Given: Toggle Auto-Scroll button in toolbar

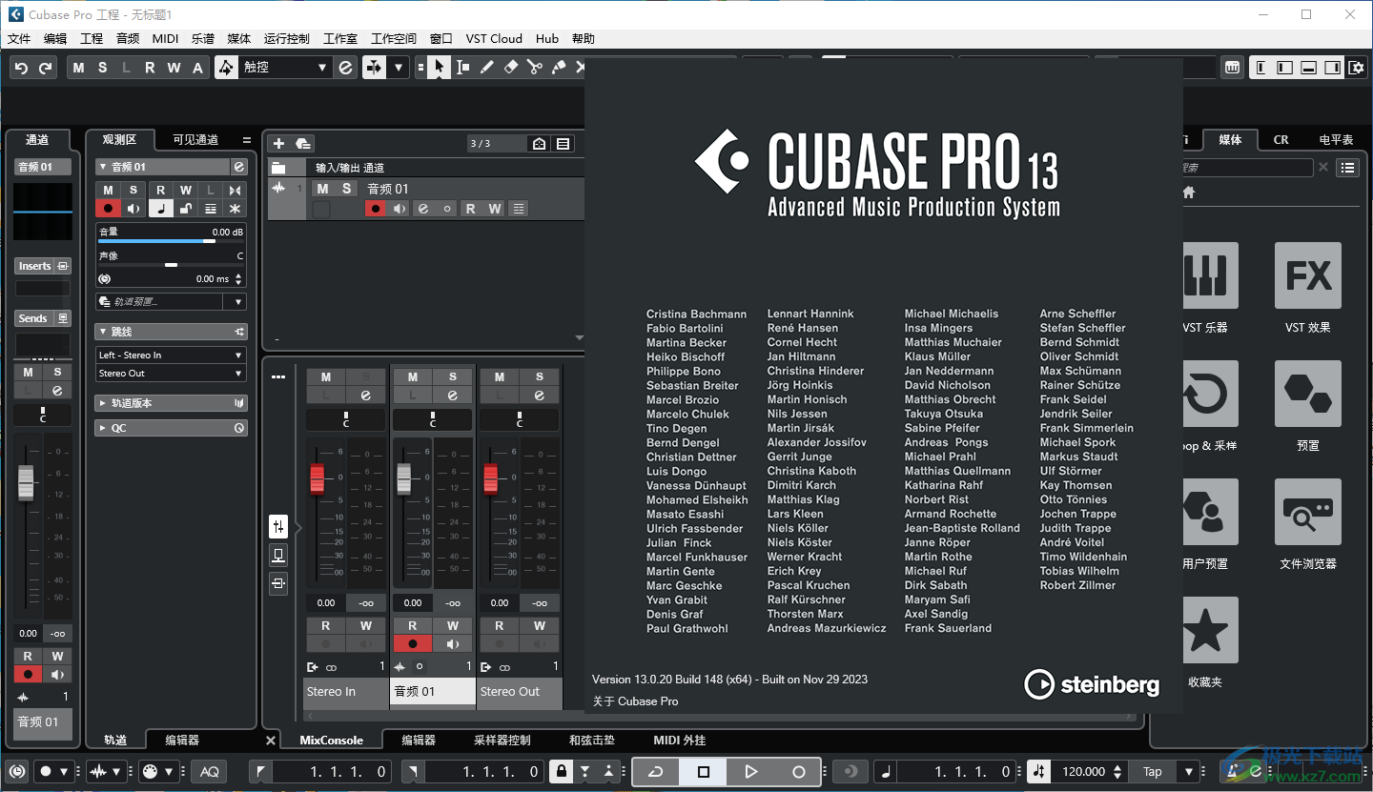Looking at the screenshot, I should [374, 68].
